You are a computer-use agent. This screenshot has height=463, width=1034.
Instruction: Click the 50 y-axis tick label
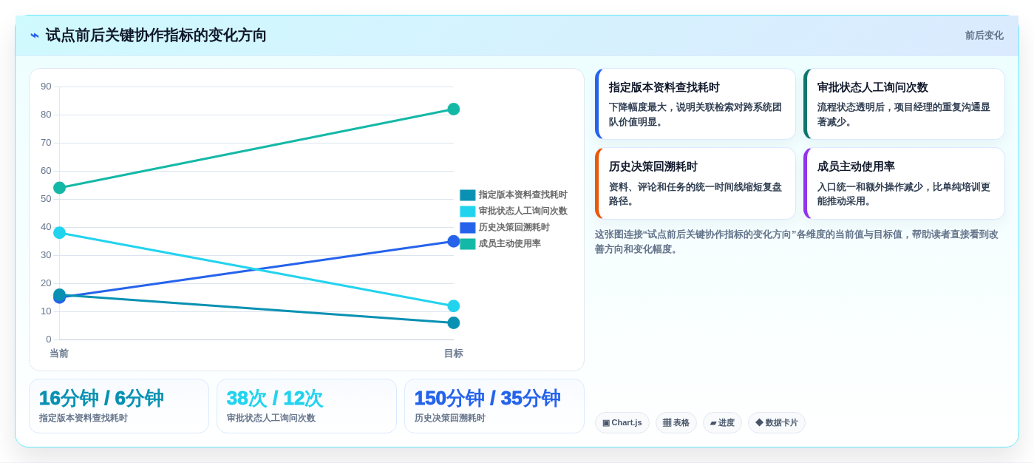[x=46, y=199]
